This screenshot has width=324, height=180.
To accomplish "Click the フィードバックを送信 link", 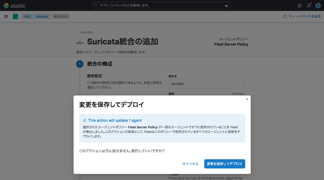I will tap(302, 16).
